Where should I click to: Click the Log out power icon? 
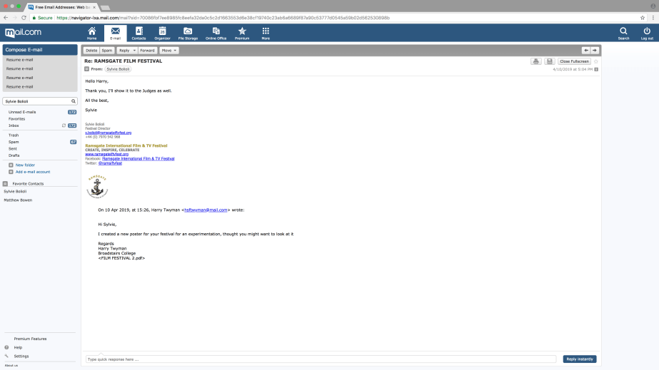pos(647,33)
